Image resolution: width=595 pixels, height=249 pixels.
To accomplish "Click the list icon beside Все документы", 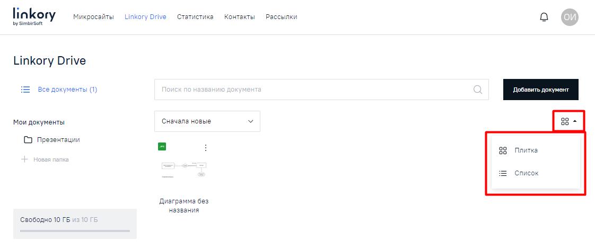I will pos(25,90).
